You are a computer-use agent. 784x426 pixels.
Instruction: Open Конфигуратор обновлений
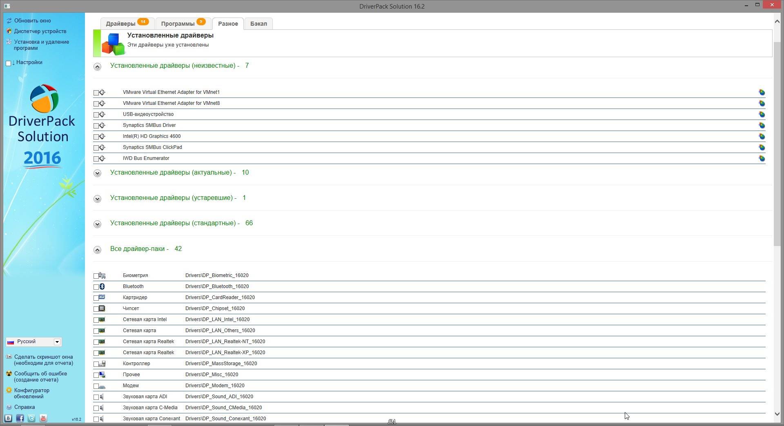pos(31,393)
